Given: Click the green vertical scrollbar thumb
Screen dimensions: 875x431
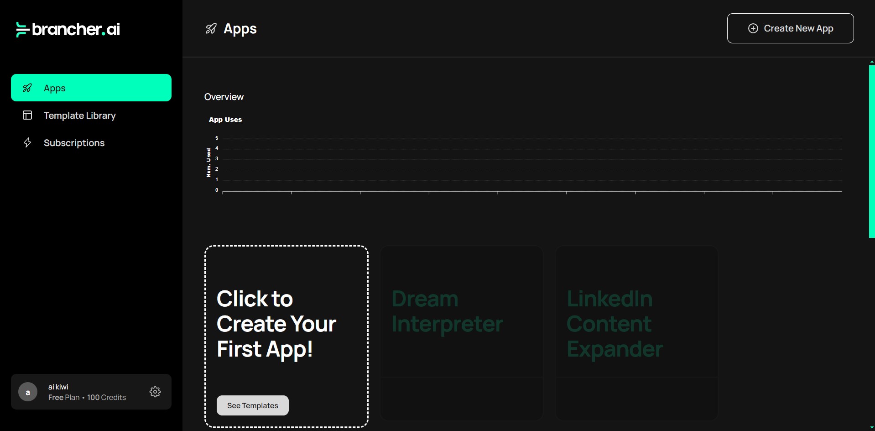Looking at the screenshot, I should click(872, 152).
